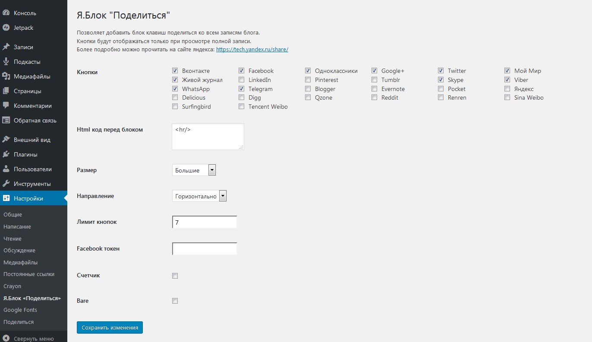
Task: Enable the Яндекс checkbox
Action: [507, 88]
